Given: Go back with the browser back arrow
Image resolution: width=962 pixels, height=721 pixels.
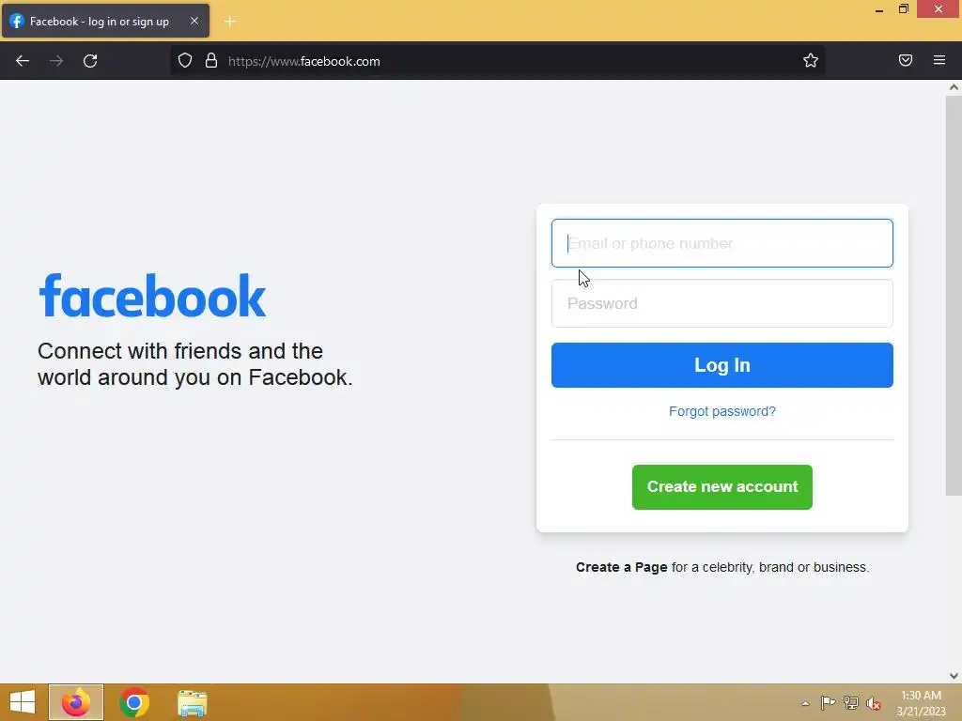Looking at the screenshot, I should pos(23,61).
